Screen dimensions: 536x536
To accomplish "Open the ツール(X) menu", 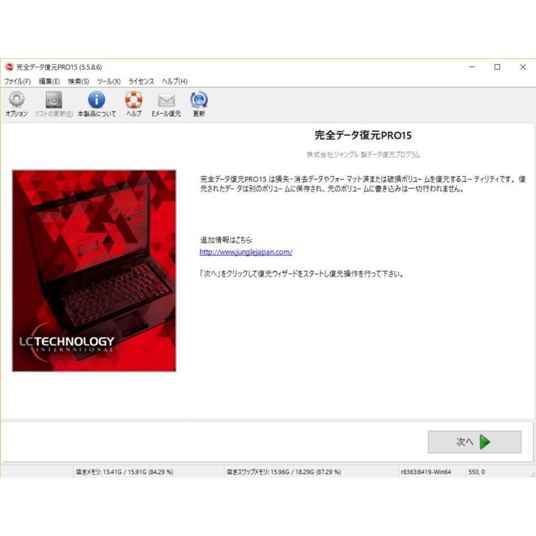I will pyautogui.click(x=109, y=82).
